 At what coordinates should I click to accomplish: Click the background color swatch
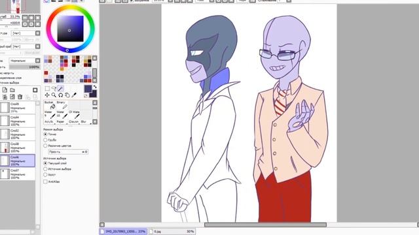pyautogui.click(x=94, y=94)
